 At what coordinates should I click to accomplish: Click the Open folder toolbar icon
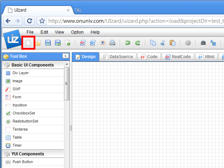click(38, 43)
